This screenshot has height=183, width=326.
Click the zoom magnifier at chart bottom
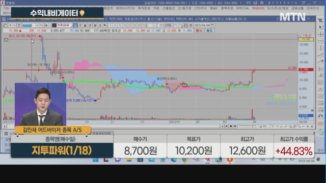[x=299, y=126]
